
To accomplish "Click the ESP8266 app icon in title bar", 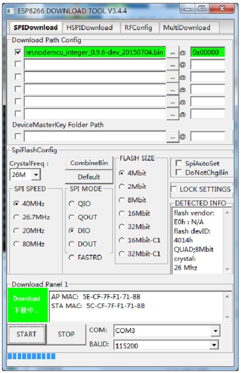I will click(x=10, y=11).
